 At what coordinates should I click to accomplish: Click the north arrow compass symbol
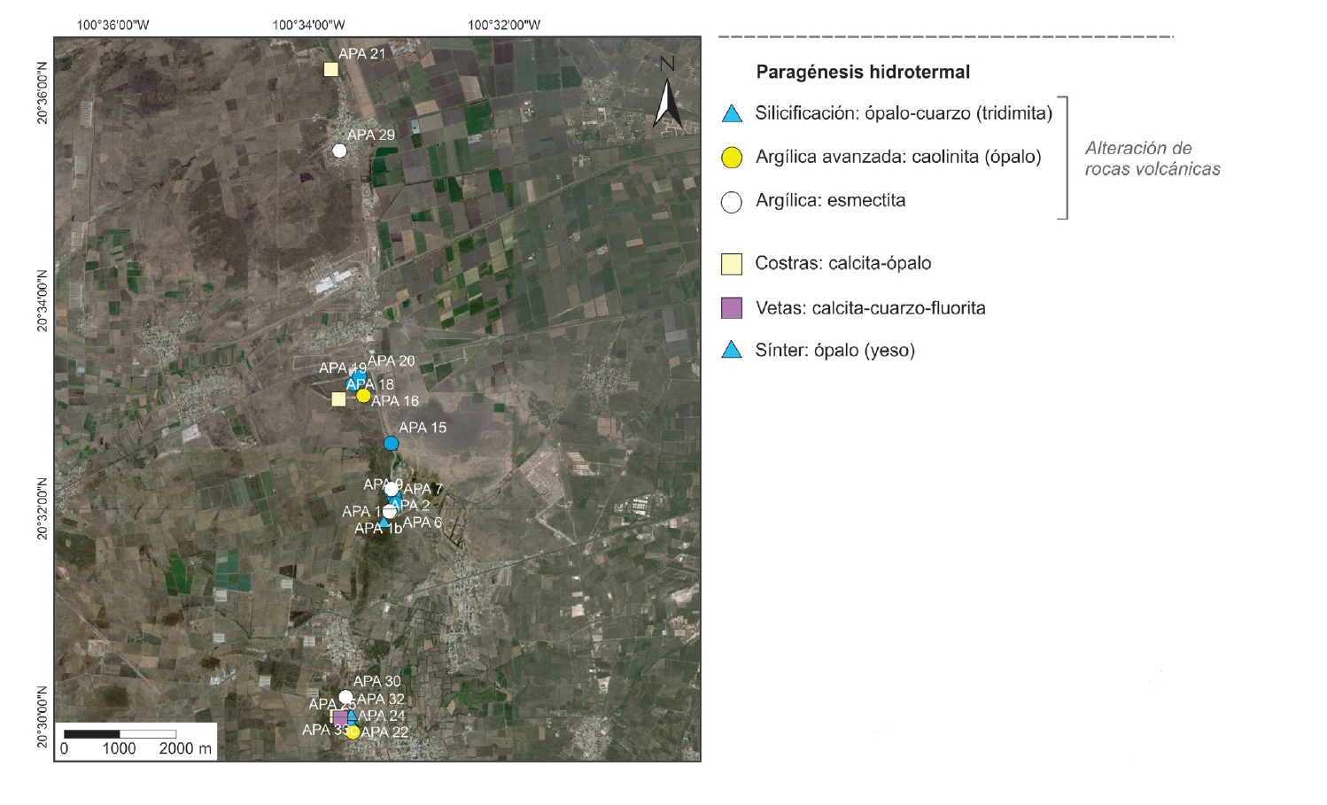tap(667, 93)
